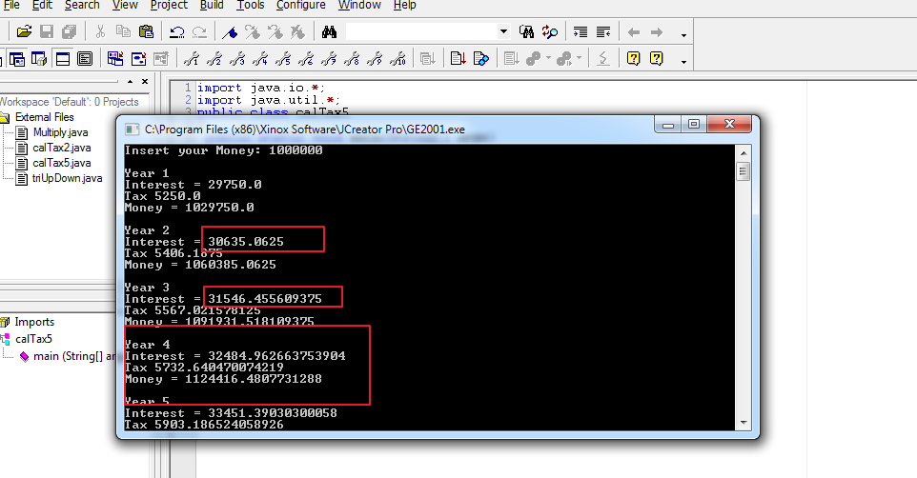Open the second toolbar row options arrow

(x=683, y=61)
